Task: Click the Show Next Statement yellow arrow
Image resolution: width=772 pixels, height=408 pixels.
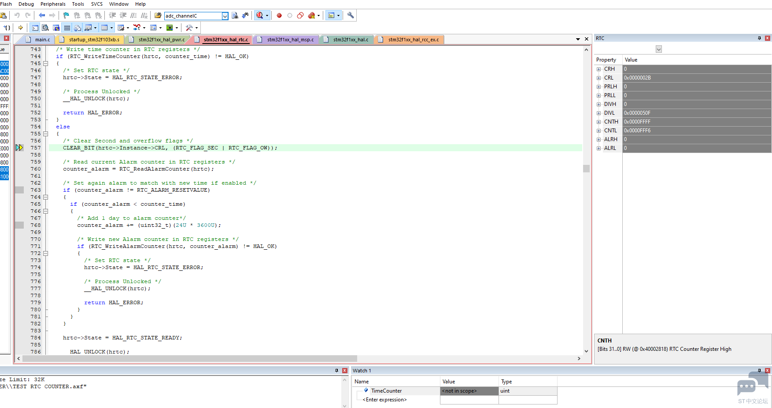Action: tap(20, 28)
